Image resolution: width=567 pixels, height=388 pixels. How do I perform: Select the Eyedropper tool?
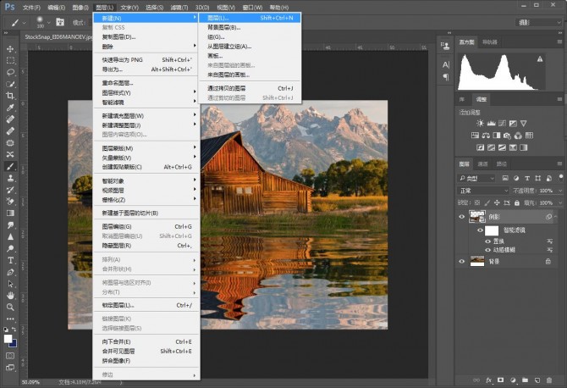point(11,108)
